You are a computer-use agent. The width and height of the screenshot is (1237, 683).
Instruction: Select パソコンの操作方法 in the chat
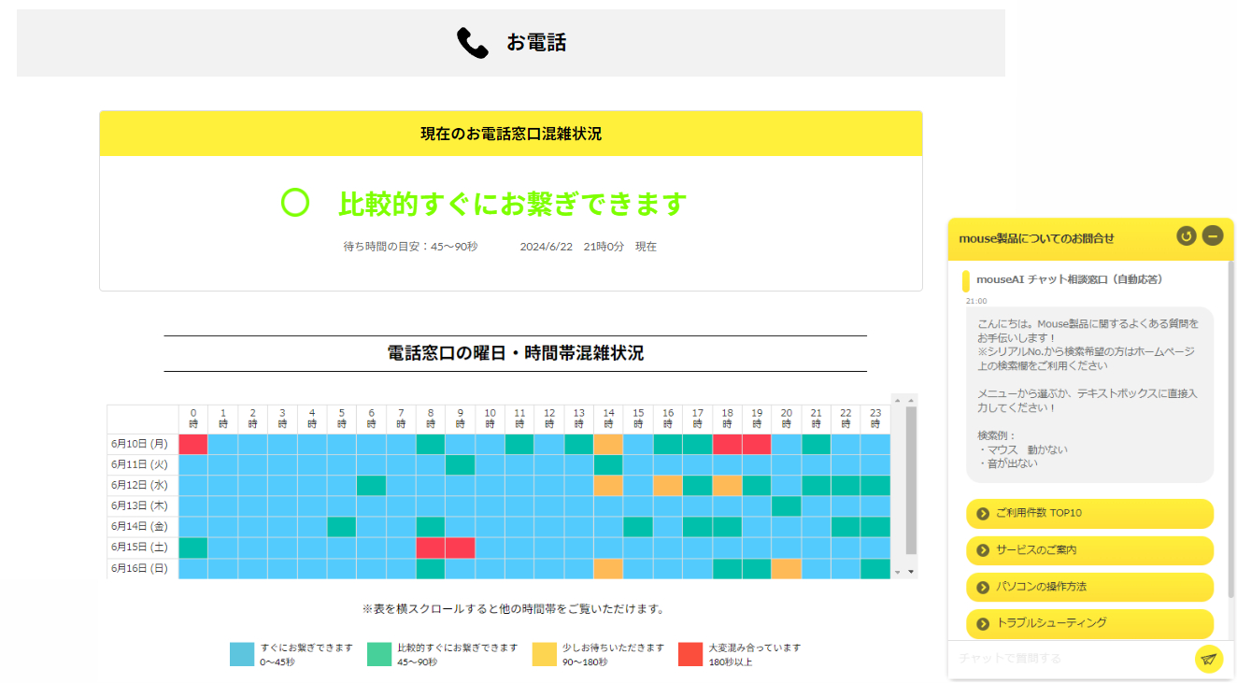[1089, 587]
